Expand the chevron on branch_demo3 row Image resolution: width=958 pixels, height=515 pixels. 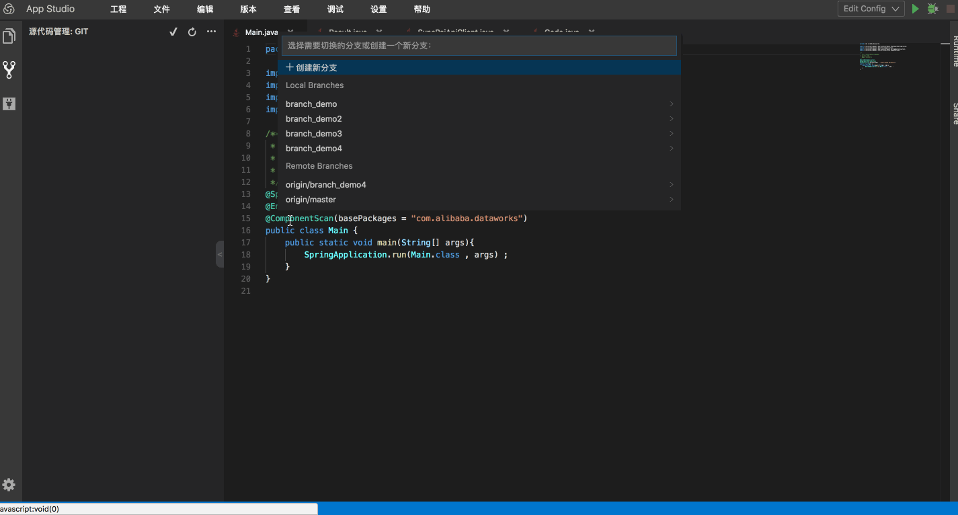tap(671, 134)
